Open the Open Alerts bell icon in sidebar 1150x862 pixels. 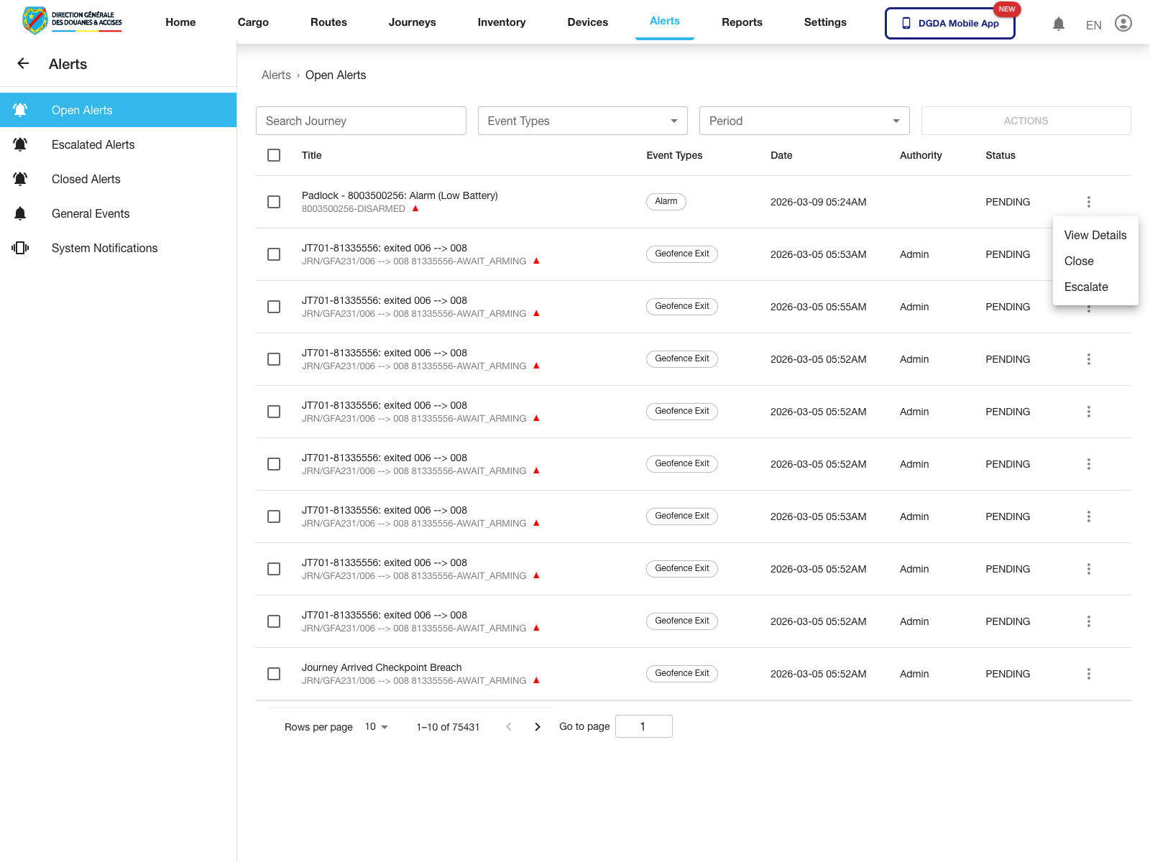pyautogui.click(x=20, y=109)
